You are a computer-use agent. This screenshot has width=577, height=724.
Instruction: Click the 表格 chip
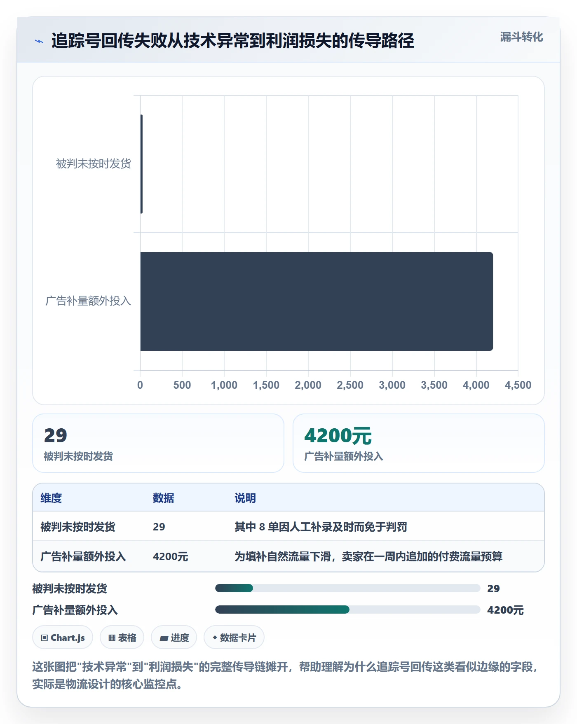122,638
